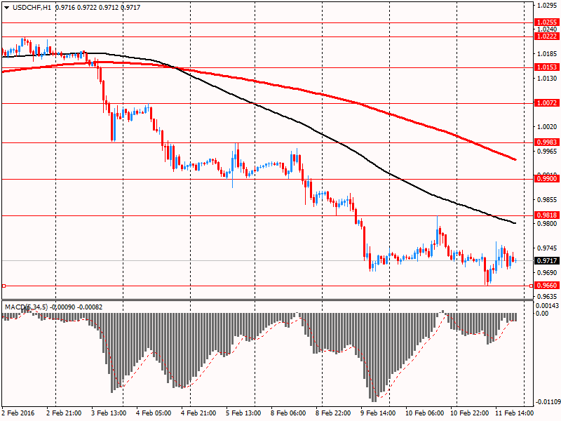
Task: Click the 0.9965 price axis value
Action: pyautogui.click(x=547, y=152)
